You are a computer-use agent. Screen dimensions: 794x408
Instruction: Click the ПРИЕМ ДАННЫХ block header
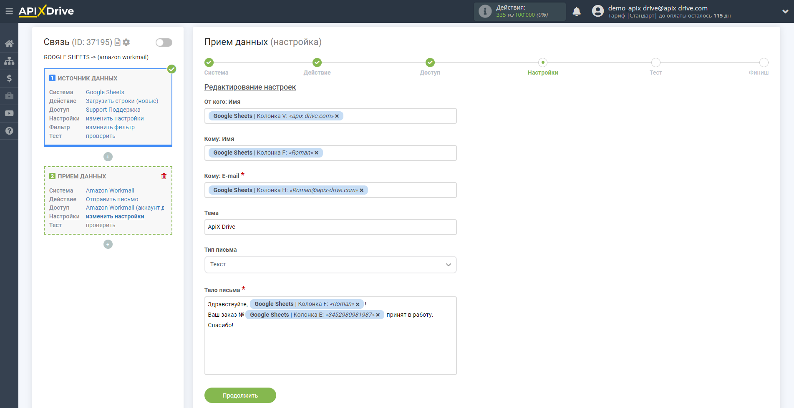coord(82,176)
